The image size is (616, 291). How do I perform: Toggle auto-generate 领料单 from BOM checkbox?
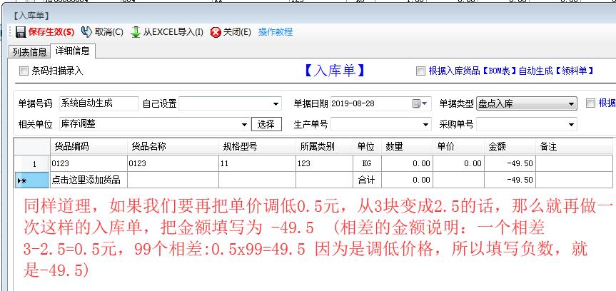click(420, 71)
